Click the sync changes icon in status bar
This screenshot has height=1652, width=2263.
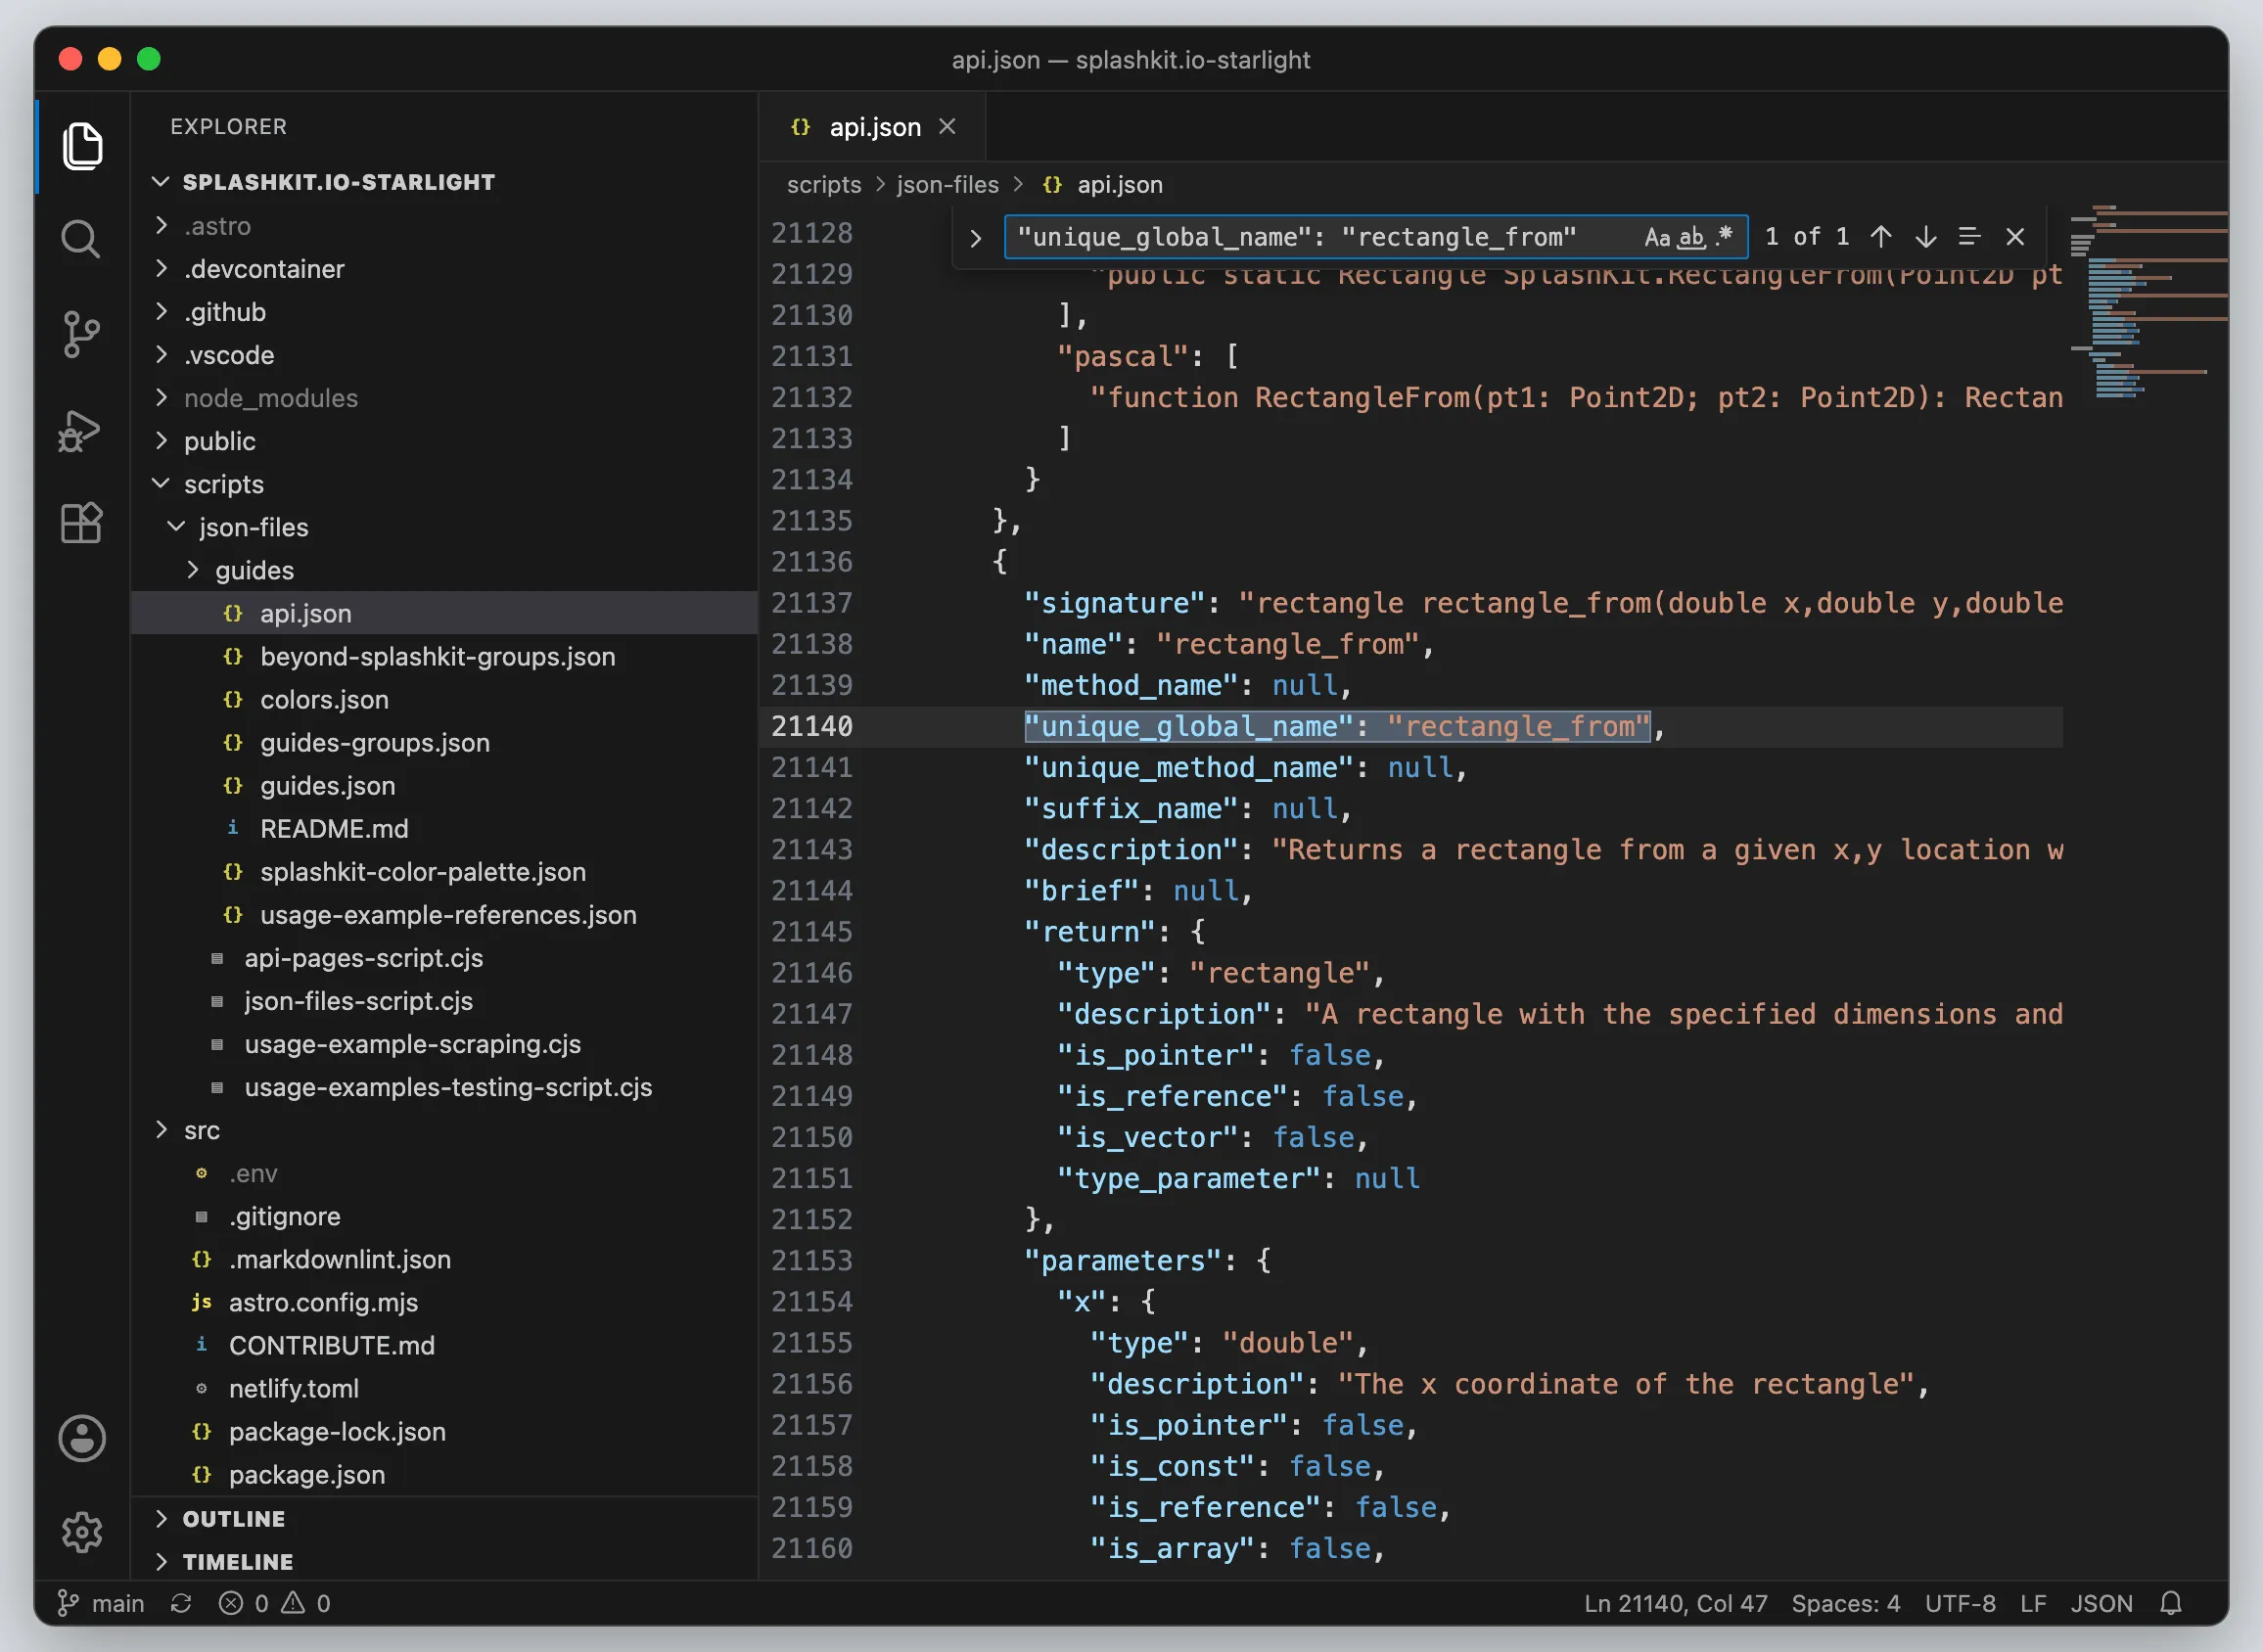click(181, 1603)
